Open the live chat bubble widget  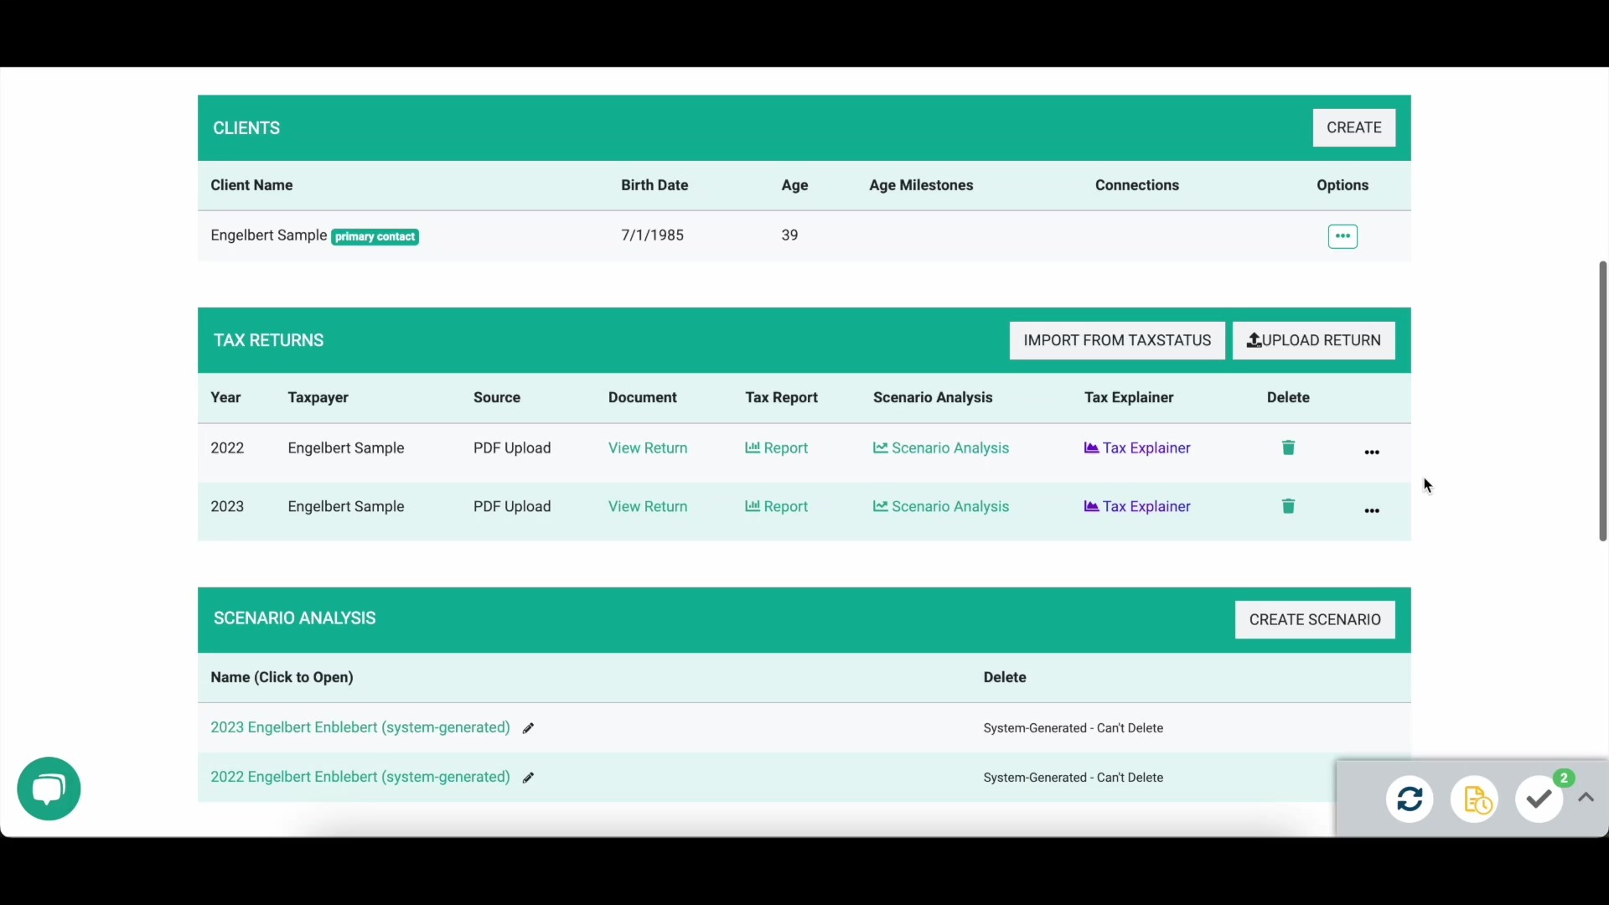point(49,789)
